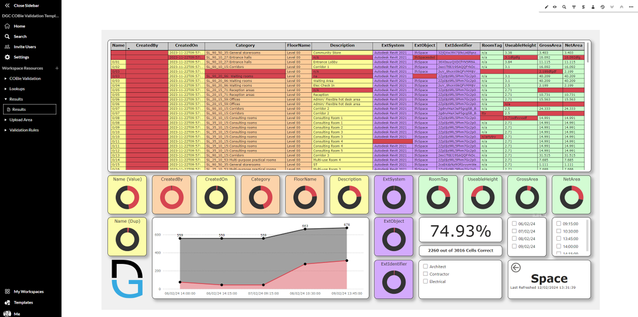Click the Settings gear icon
Image resolution: width=638 pixels, height=317 pixels.
pyautogui.click(x=7, y=57)
